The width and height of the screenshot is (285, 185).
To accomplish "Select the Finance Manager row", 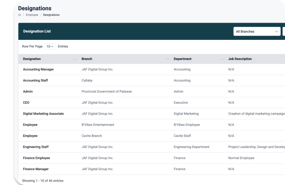I will coord(36,169).
